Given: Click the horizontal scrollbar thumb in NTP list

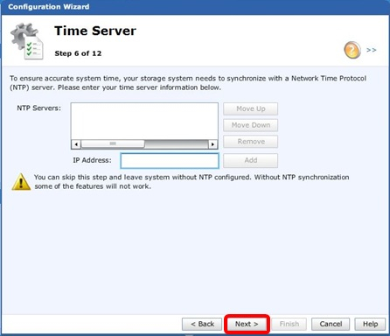Looking at the screenshot, I should [113, 143].
